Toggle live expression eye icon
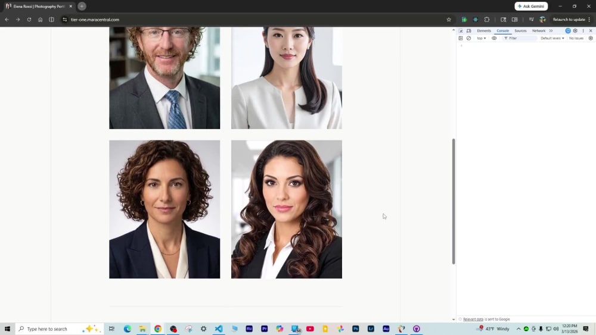This screenshot has height=335, width=596. click(x=494, y=38)
